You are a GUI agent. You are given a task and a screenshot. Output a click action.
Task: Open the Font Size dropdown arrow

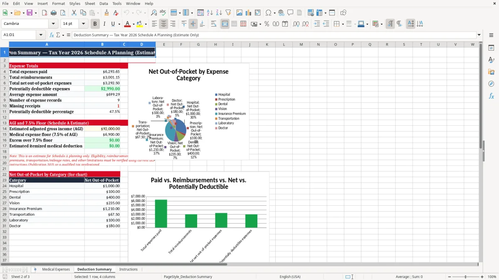point(83,24)
